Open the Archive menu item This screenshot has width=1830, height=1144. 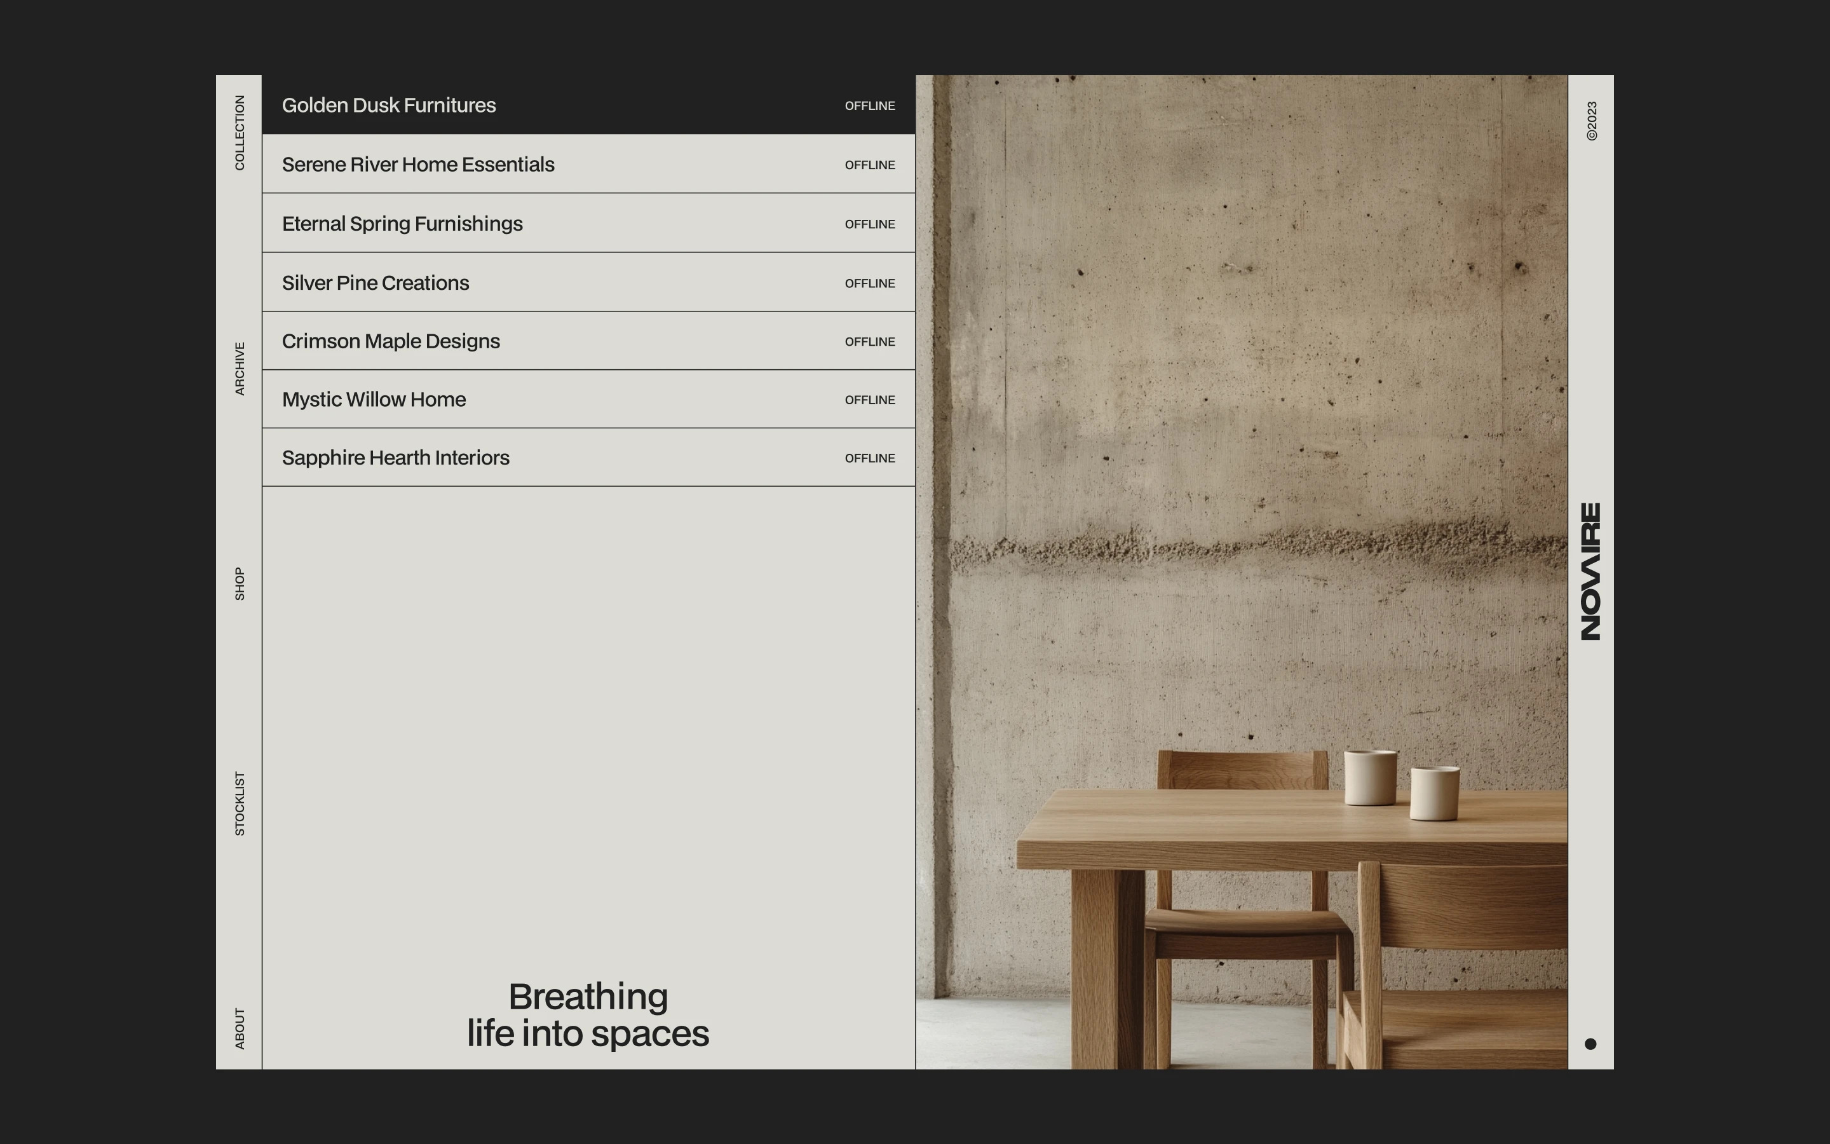point(240,369)
